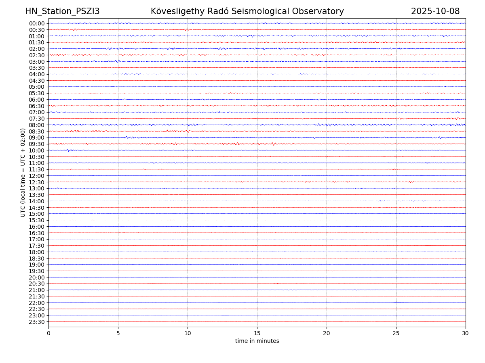485x363 pixels.
Task: Click the 'time in minutes' axis label
Action: [257, 341]
